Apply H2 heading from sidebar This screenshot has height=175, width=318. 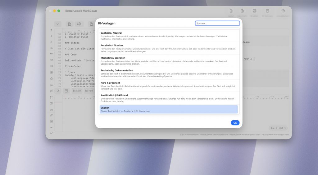[51, 60]
